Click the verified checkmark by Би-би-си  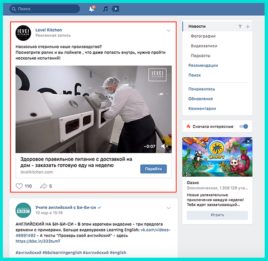pyautogui.click(x=99, y=207)
